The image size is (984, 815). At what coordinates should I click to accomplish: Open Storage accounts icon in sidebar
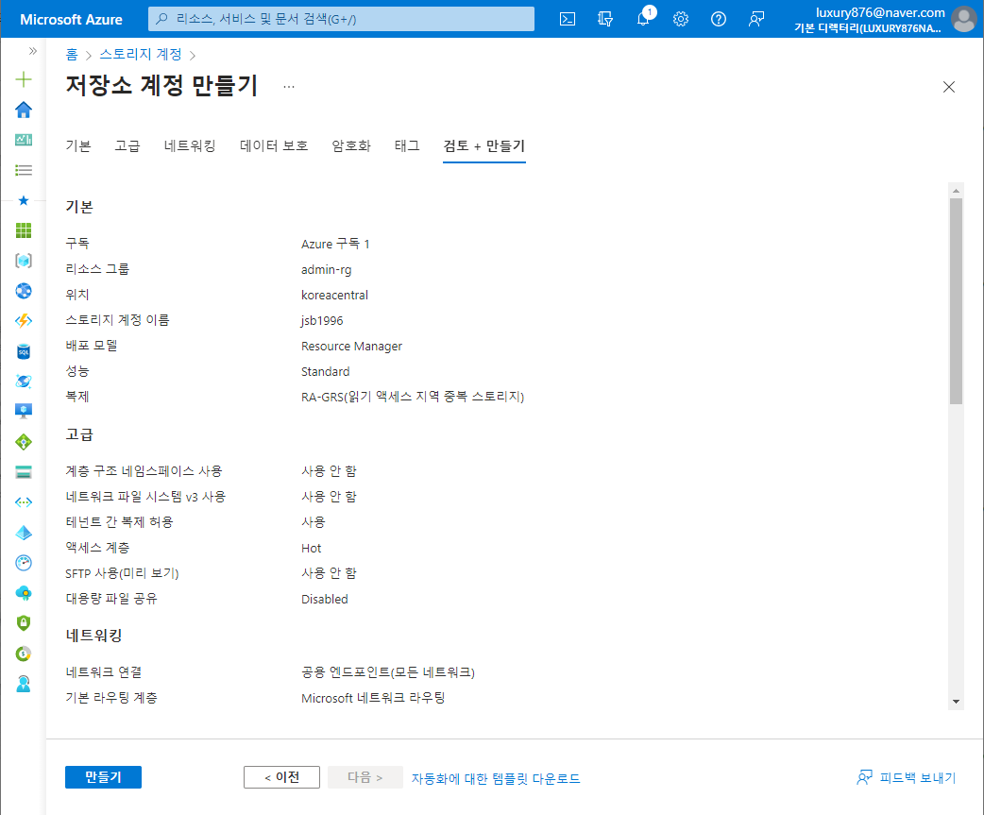click(x=24, y=472)
